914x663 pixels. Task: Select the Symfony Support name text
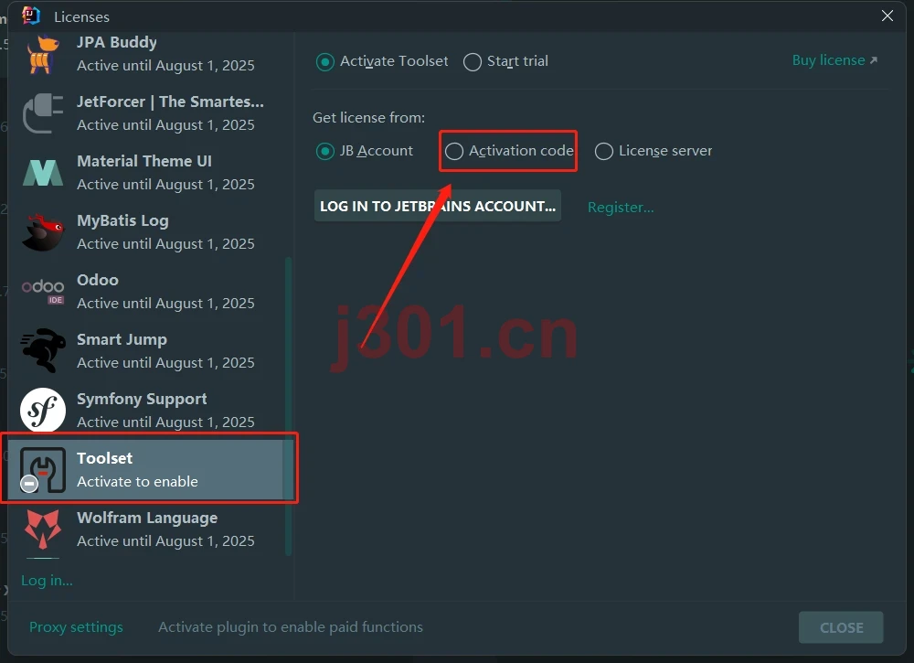point(142,399)
